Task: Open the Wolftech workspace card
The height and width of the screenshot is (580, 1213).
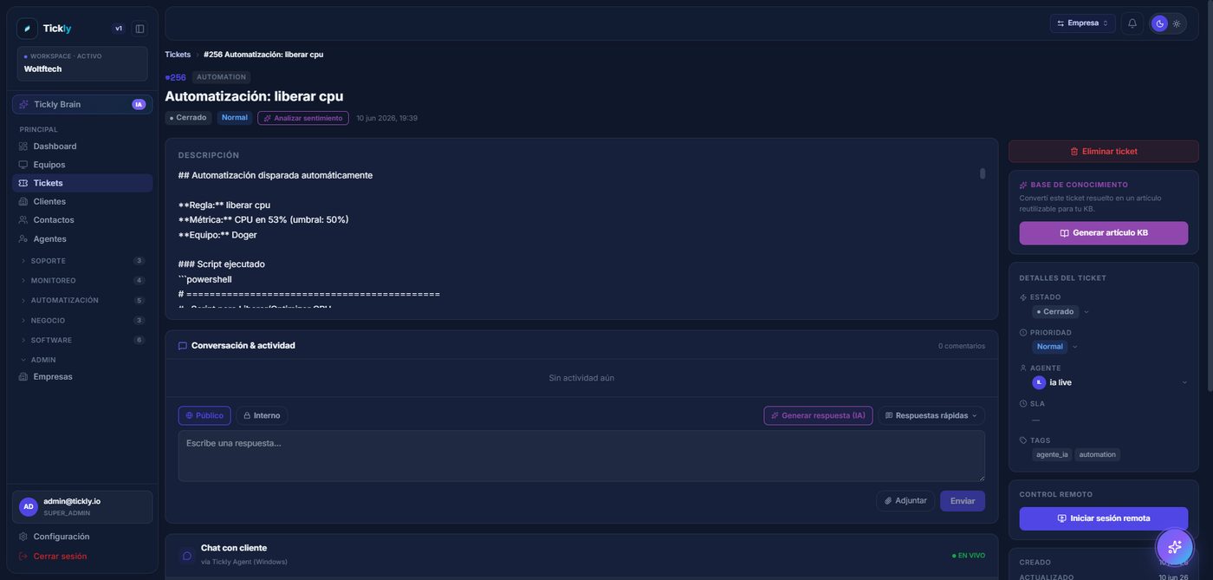Action: click(x=82, y=64)
